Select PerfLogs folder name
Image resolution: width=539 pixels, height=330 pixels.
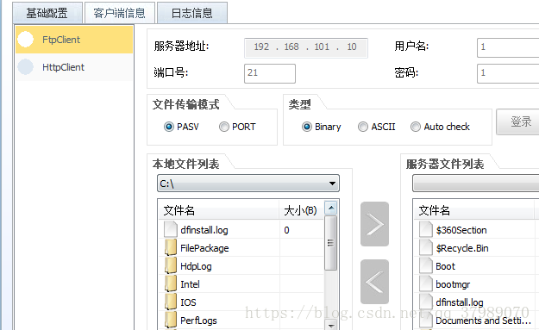tap(198, 321)
